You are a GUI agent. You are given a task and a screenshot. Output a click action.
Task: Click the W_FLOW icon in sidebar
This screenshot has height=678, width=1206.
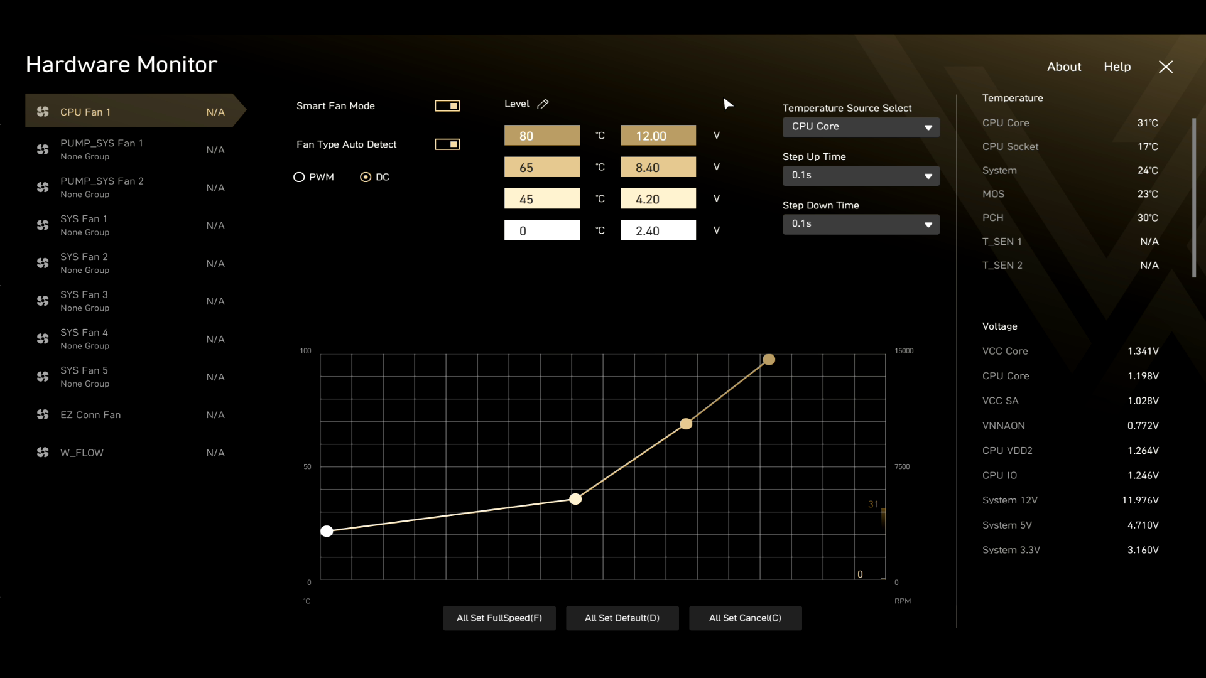pos(42,452)
